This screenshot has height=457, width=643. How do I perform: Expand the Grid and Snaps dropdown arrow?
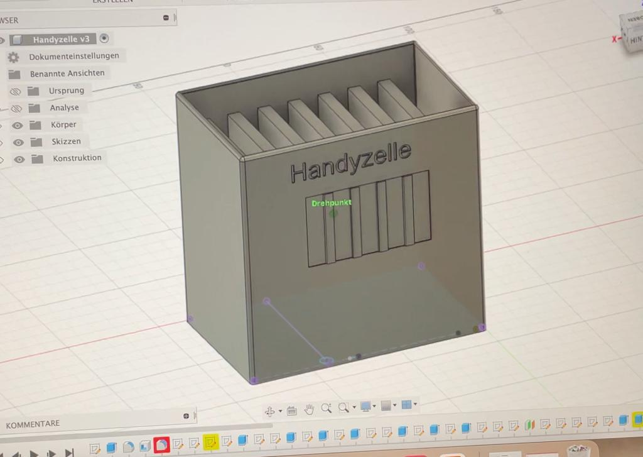[x=395, y=405]
